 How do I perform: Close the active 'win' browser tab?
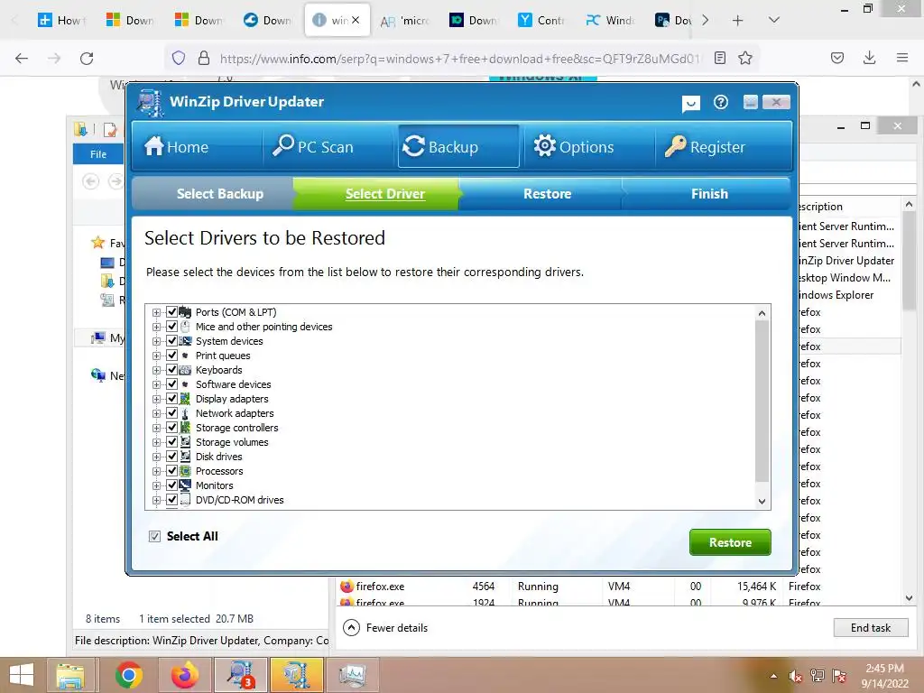pos(356,20)
